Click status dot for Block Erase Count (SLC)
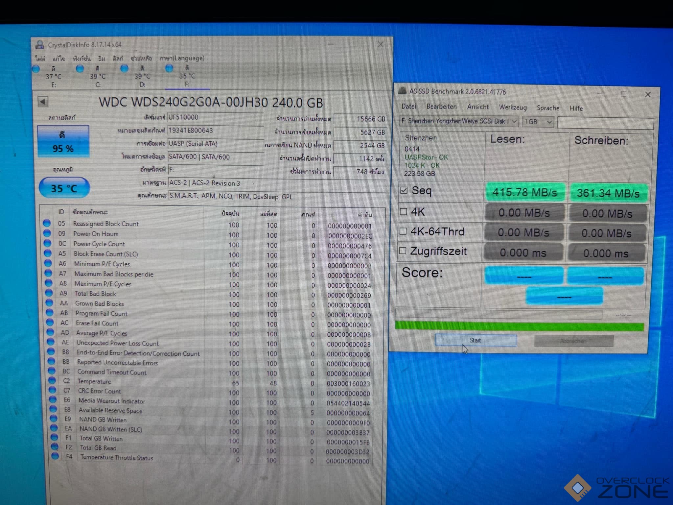Viewport: 673px width, 505px height. tap(48, 253)
